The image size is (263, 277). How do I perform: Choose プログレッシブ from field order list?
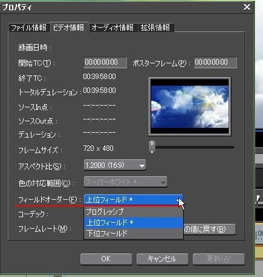pos(134,212)
